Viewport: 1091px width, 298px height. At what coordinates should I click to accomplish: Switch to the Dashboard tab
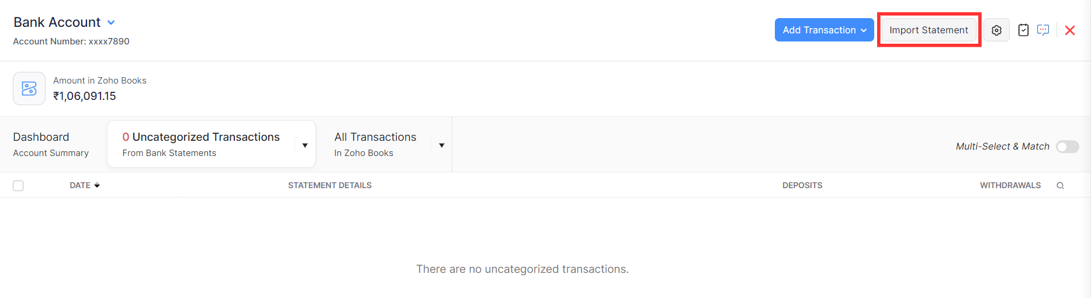(x=51, y=144)
